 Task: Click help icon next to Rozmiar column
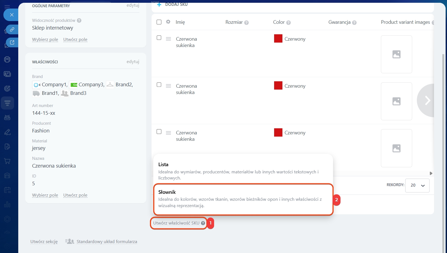(x=246, y=23)
